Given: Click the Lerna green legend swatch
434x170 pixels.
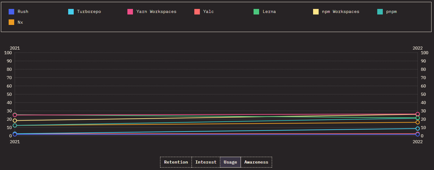Looking at the screenshot, I should 256,12.
